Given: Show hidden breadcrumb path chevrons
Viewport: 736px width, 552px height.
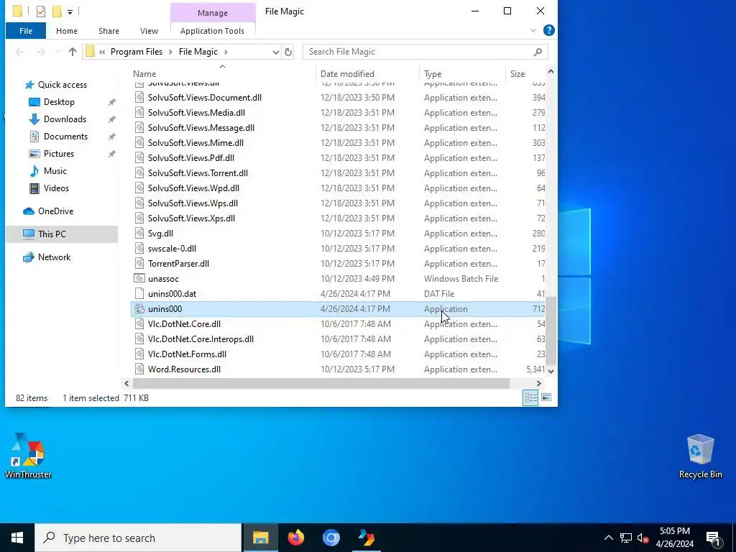Looking at the screenshot, I should pos(102,52).
